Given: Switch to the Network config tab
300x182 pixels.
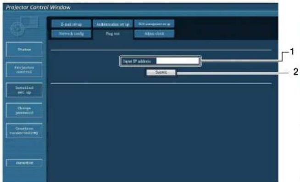Looking at the screenshot, I should point(71,34).
